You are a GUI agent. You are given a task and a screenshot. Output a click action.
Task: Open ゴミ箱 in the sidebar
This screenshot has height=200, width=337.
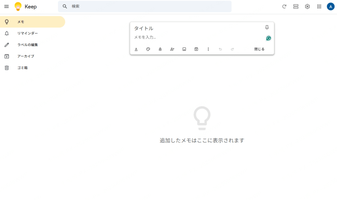[x=32, y=68]
